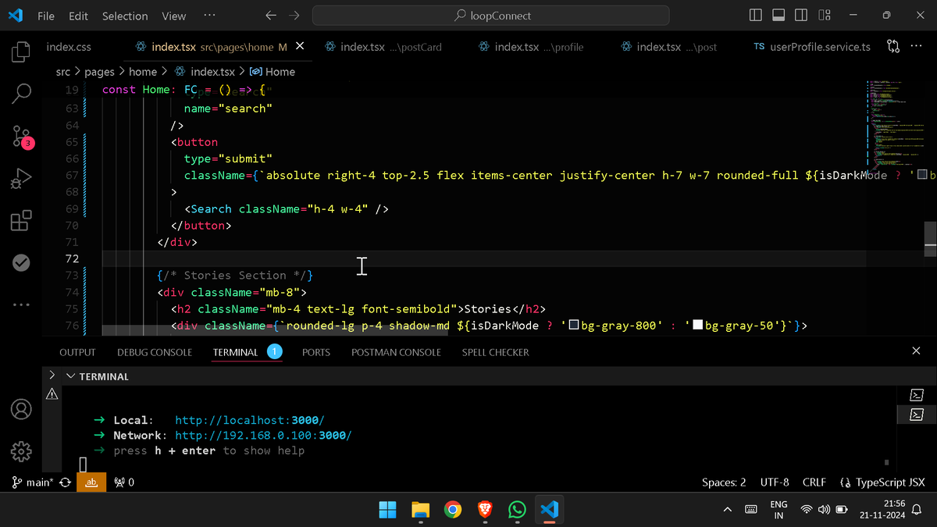Open editor More Actions ellipsis
This screenshot has width=937, height=527.
pos(916,47)
